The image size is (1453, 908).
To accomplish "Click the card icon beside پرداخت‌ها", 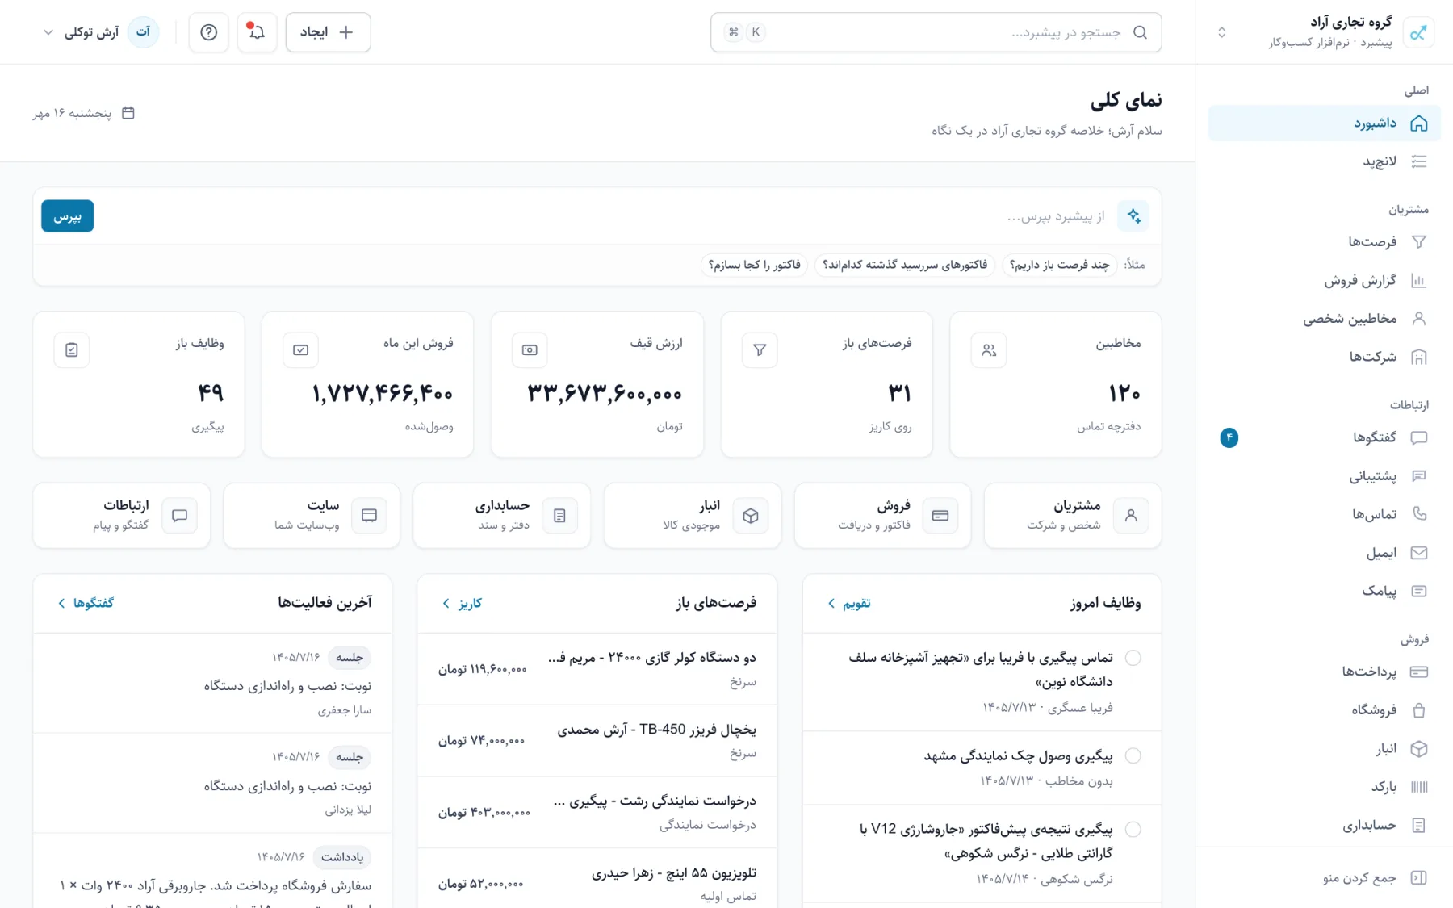I will tap(1418, 672).
